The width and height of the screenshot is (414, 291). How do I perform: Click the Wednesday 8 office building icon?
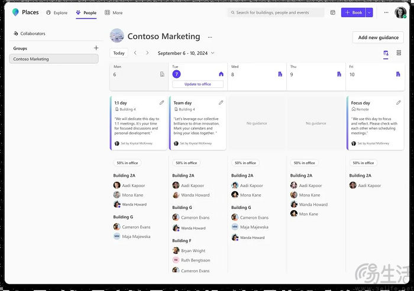pyautogui.click(x=280, y=74)
